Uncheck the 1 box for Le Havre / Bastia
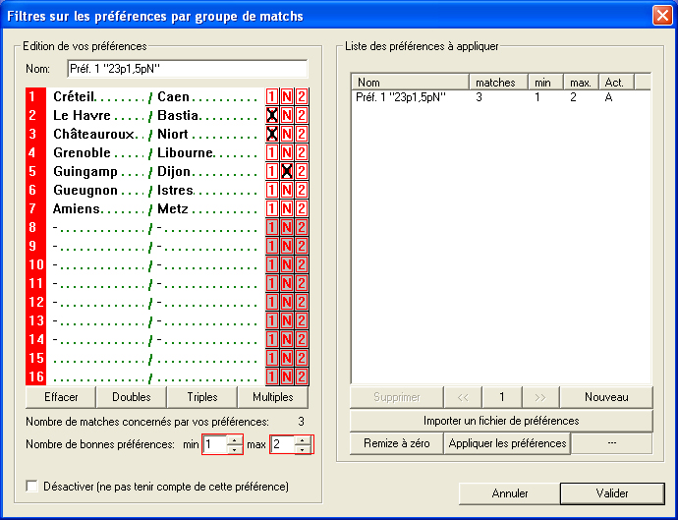The width and height of the screenshot is (678, 520). pyautogui.click(x=271, y=116)
